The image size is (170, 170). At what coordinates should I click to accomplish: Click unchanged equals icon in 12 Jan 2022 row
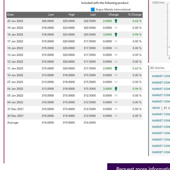pyautogui.click(x=116, y=61)
